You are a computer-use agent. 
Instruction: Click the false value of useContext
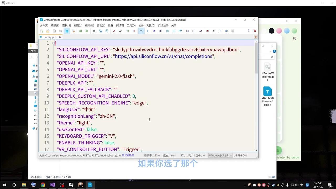(92, 129)
